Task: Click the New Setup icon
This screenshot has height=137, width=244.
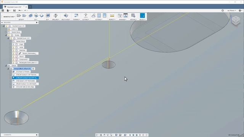Action: [x=19, y=15]
